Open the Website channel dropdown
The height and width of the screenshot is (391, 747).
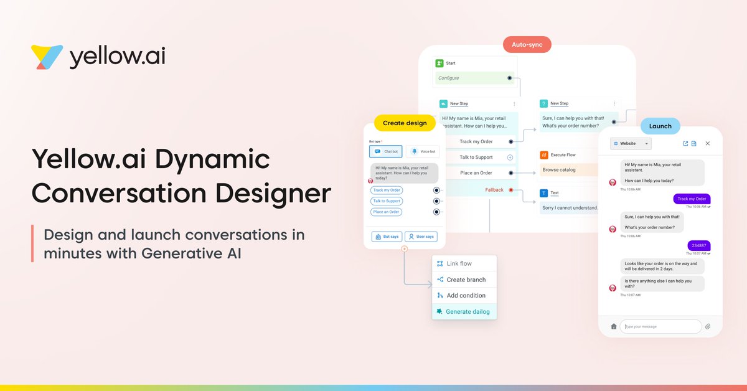click(631, 143)
